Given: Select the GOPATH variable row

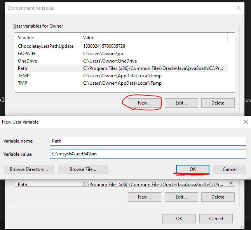Looking at the screenshot, I should click(x=26, y=54).
